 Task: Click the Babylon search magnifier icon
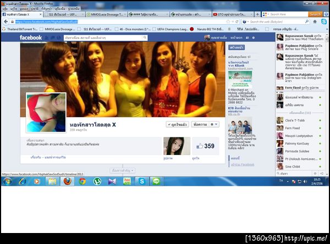[307, 21]
